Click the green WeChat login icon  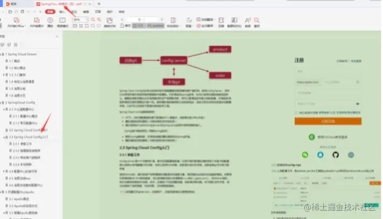[305, 155]
